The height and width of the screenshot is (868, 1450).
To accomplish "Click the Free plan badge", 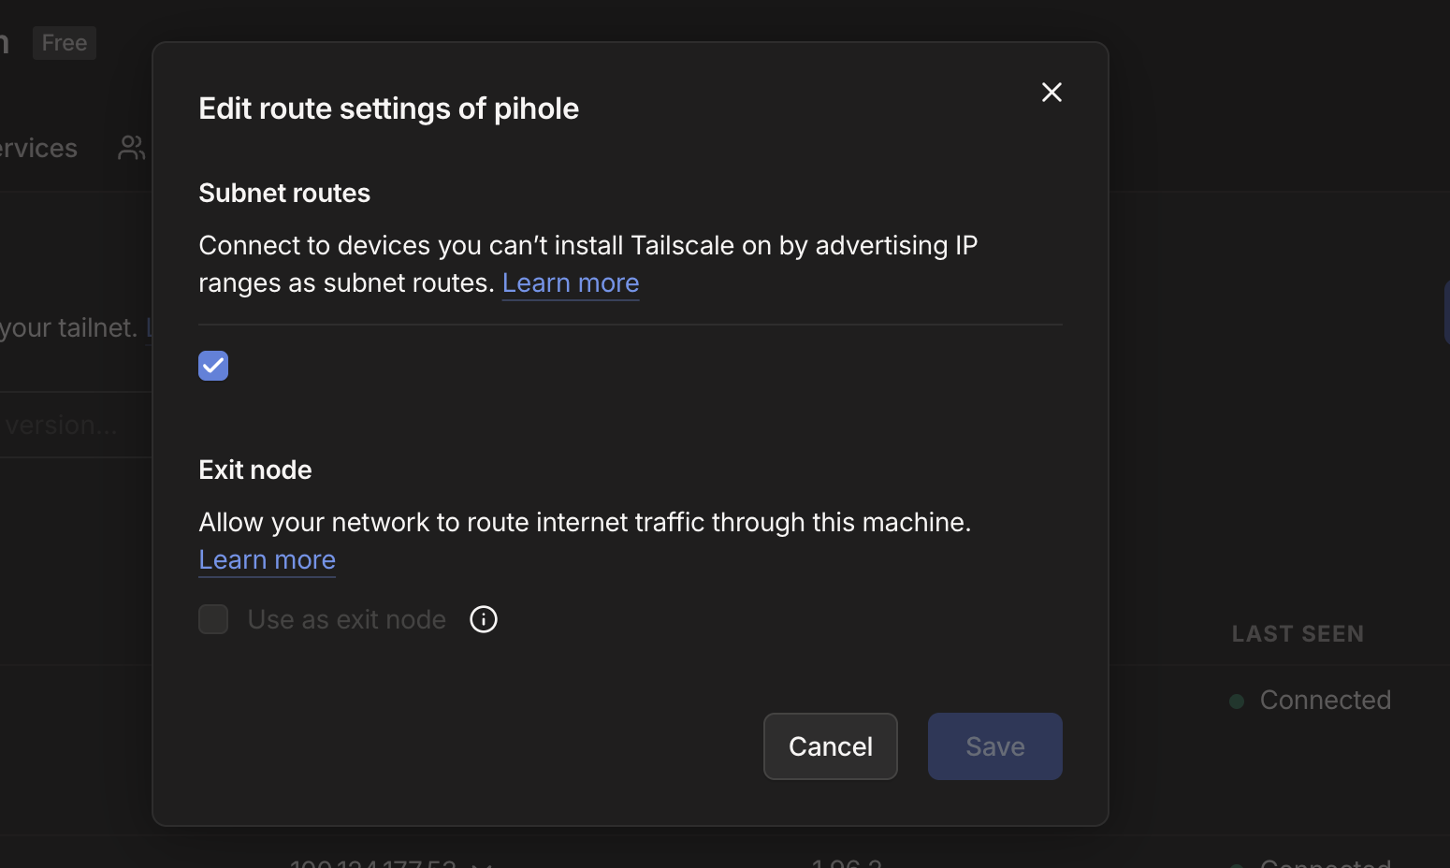I will (x=65, y=43).
